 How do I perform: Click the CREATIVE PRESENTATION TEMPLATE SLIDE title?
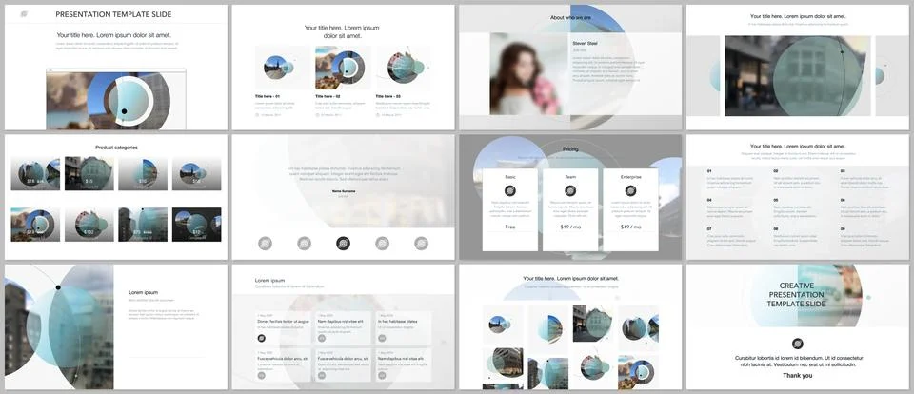coord(796,295)
